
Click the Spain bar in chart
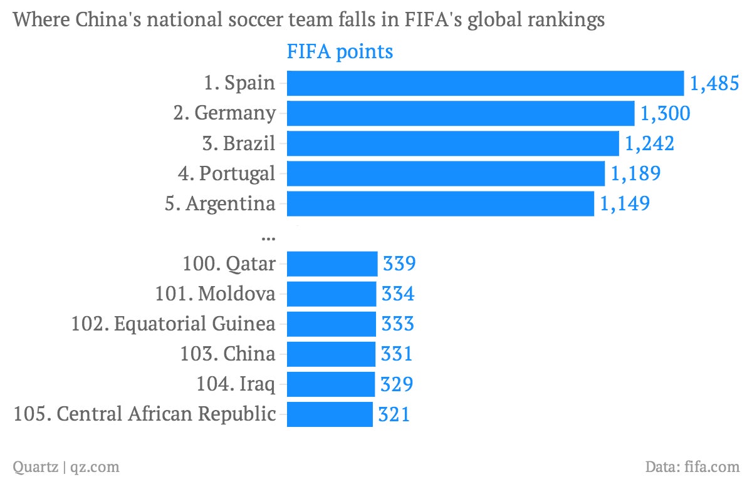click(485, 83)
